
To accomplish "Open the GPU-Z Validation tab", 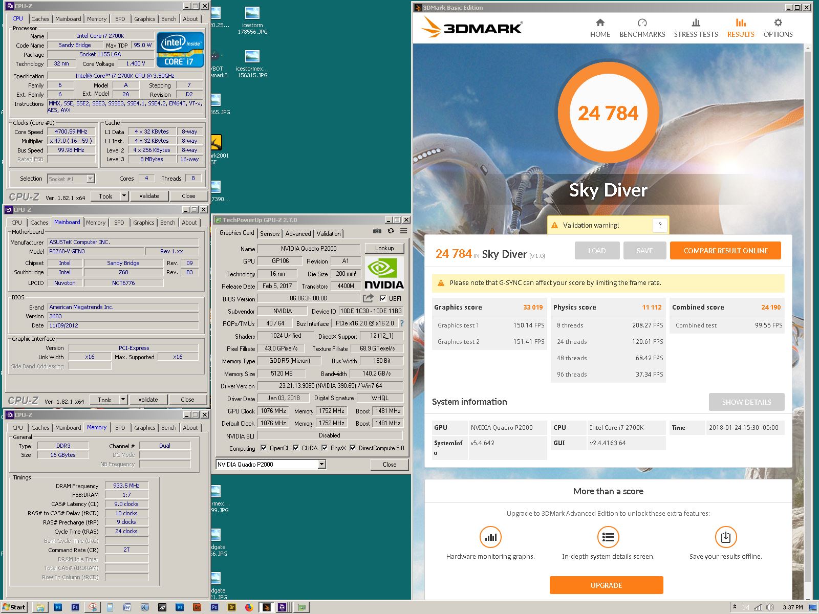I will (329, 234).
